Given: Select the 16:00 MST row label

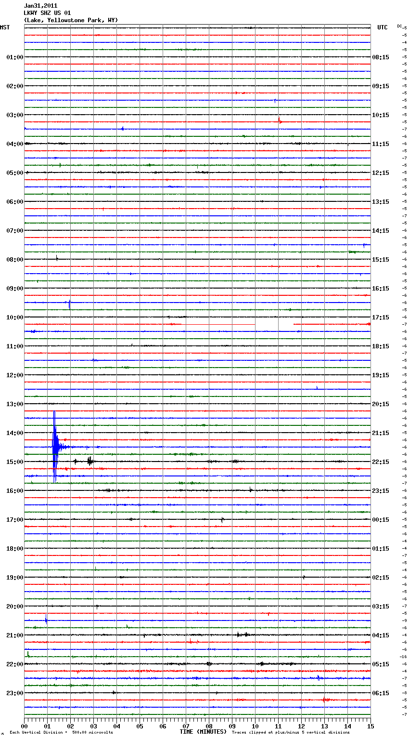Looking at the screenshot, I should [x=15, y=491].
